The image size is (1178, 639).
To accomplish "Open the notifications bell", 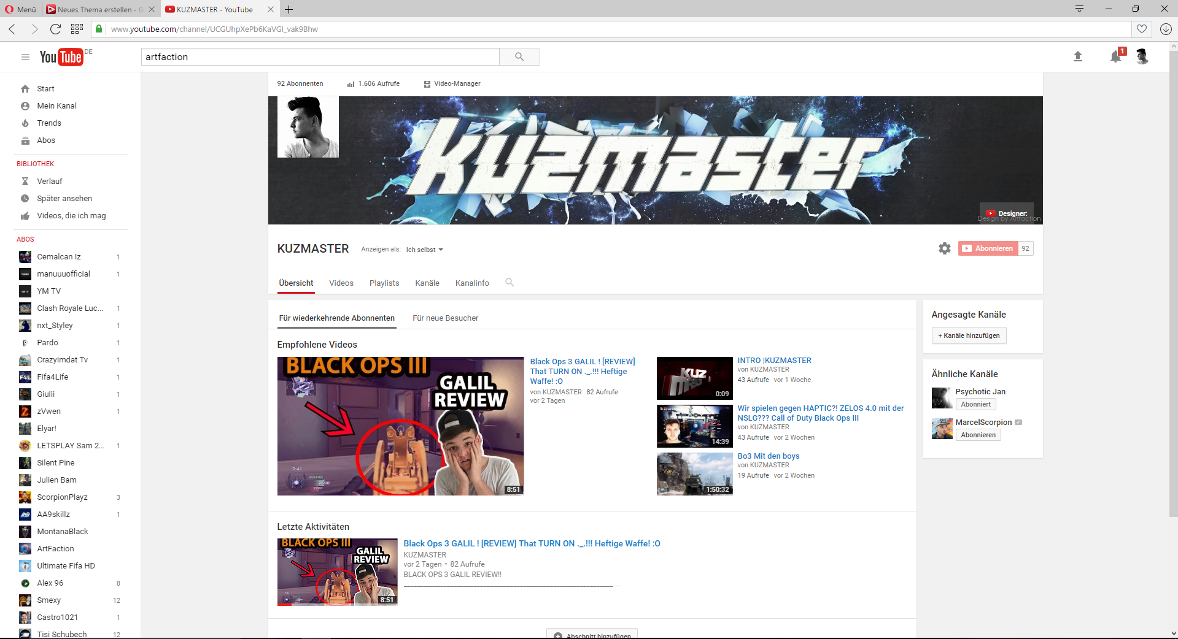I will [1115, 57].
